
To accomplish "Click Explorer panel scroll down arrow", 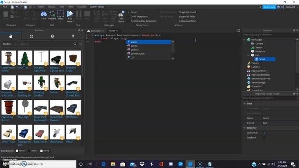I will 297,89.
